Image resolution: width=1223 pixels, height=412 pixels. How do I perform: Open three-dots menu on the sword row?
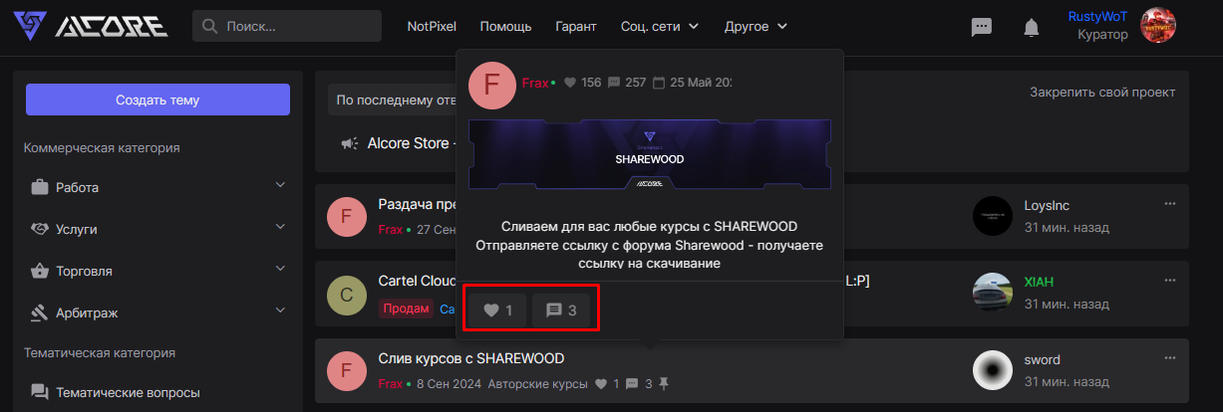[1170, 356]
